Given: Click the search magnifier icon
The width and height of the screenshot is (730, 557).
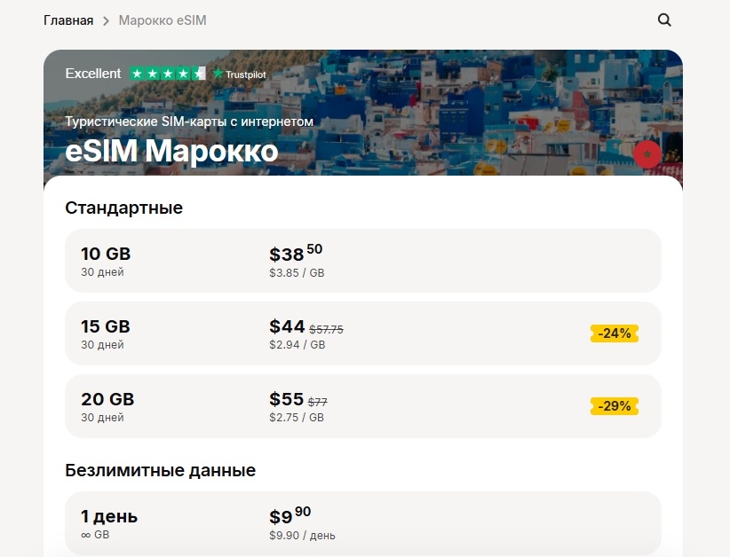Looking at the screenshot, I should coord(664,20).
